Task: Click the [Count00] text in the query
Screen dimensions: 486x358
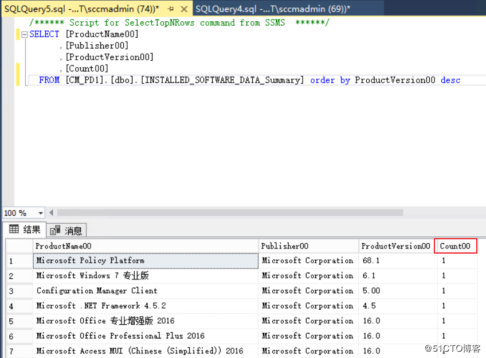Action: point(87,68)
